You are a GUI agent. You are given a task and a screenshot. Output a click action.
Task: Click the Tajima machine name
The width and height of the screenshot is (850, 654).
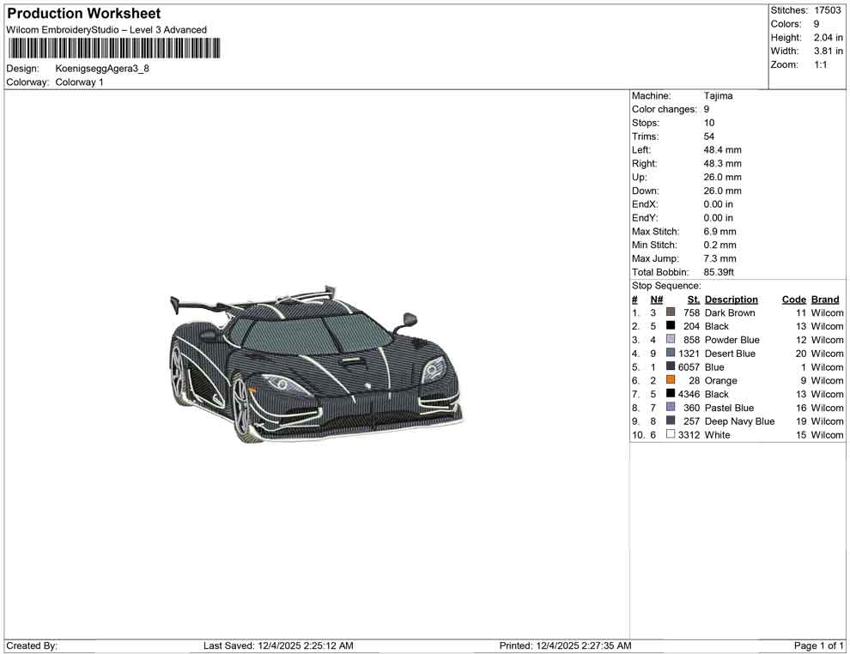719,96
